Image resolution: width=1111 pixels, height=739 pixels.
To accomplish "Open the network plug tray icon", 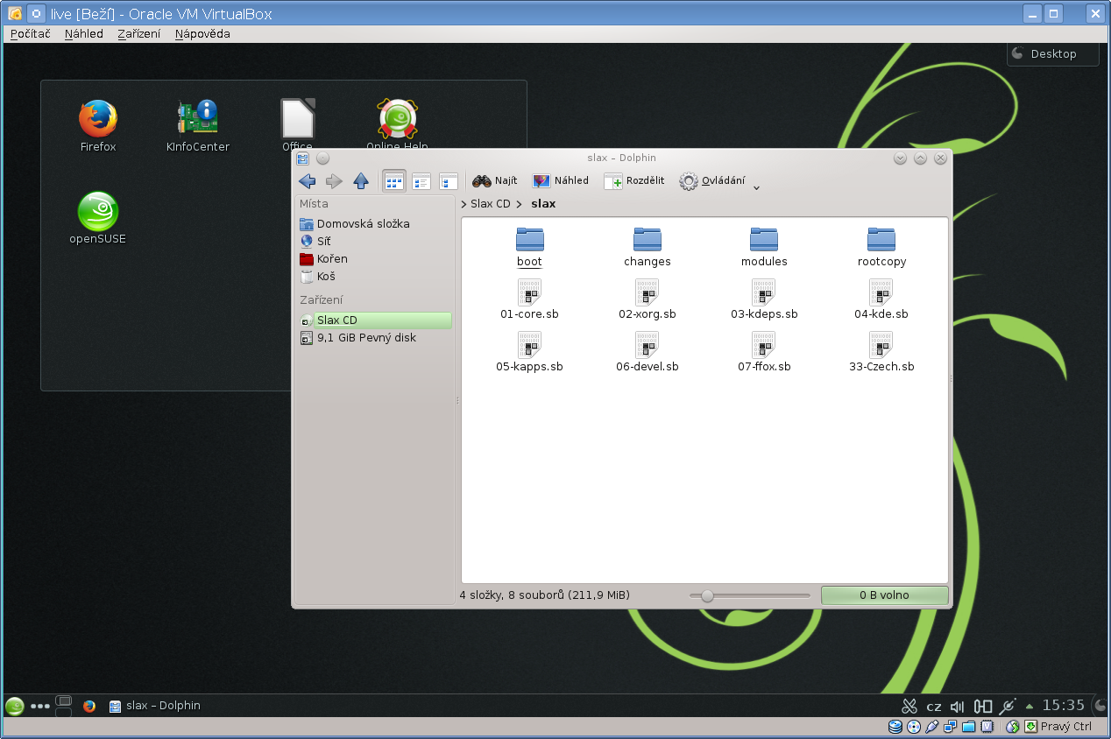I will 1008,706.
